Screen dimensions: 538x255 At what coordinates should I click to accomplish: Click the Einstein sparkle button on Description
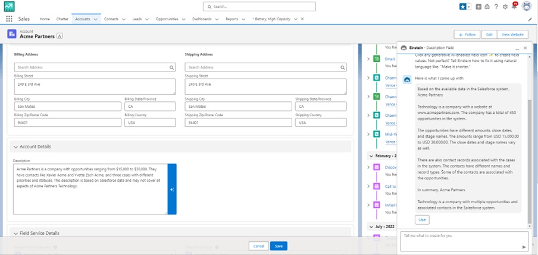click(172, 189)
